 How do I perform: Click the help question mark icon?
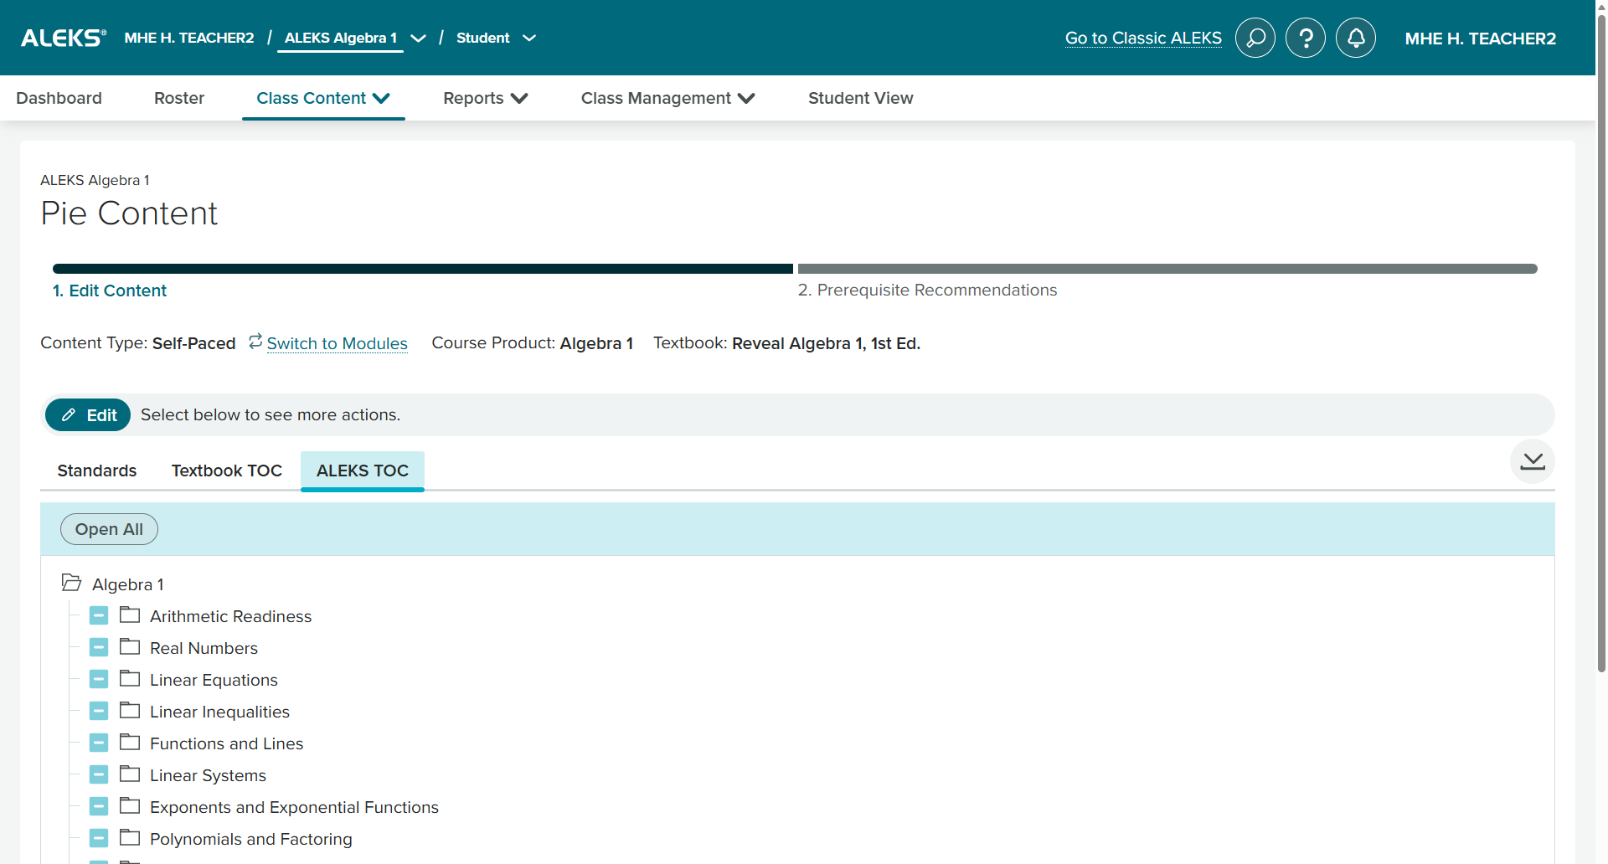(x=1305, y=38)
